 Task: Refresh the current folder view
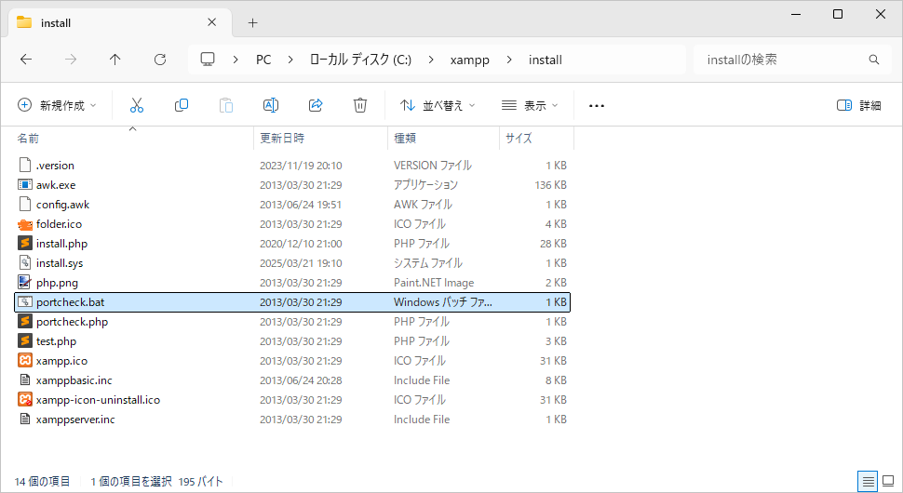[160, 60]
